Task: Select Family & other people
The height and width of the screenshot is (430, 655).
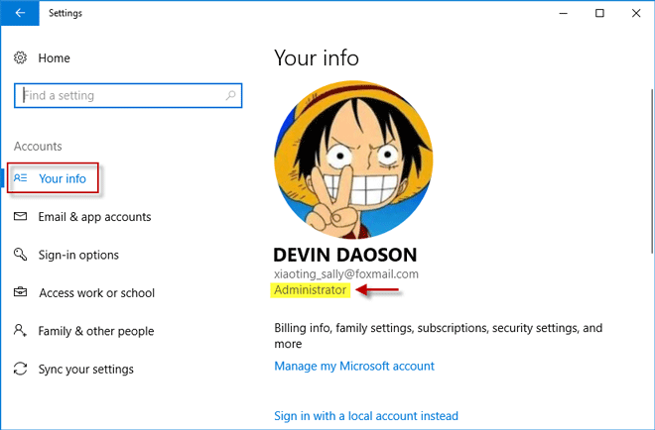Action: (x=96, y=331)
